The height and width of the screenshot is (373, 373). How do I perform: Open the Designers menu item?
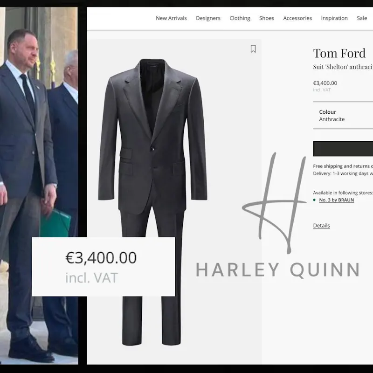point(208,18)
